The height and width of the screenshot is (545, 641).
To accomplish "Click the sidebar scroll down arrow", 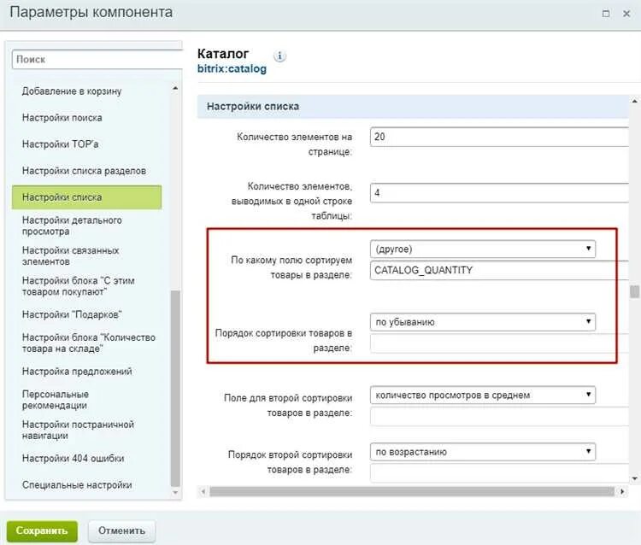I will [175, 493].
